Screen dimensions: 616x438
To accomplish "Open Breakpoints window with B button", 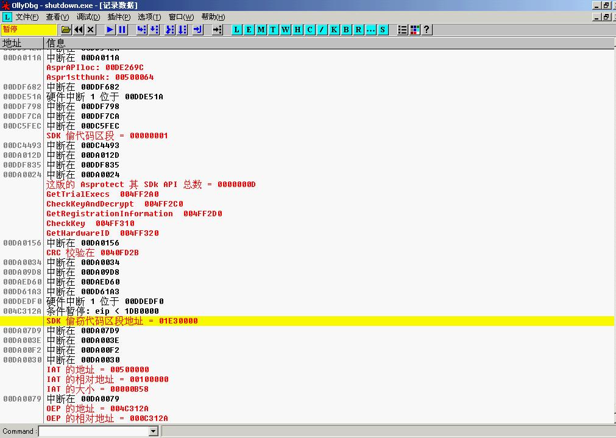I will pyautogui.click(x=346, y=30).
